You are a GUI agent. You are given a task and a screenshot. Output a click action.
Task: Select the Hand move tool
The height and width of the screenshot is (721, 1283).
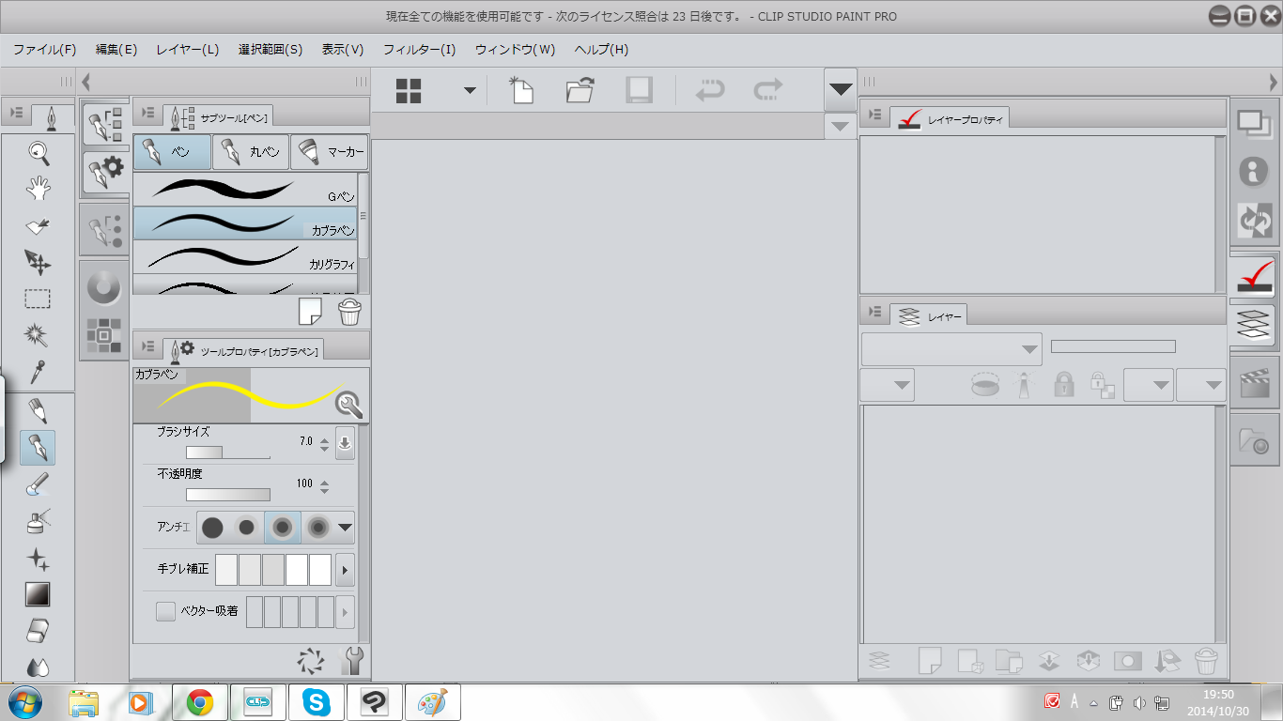coord(38,189)
